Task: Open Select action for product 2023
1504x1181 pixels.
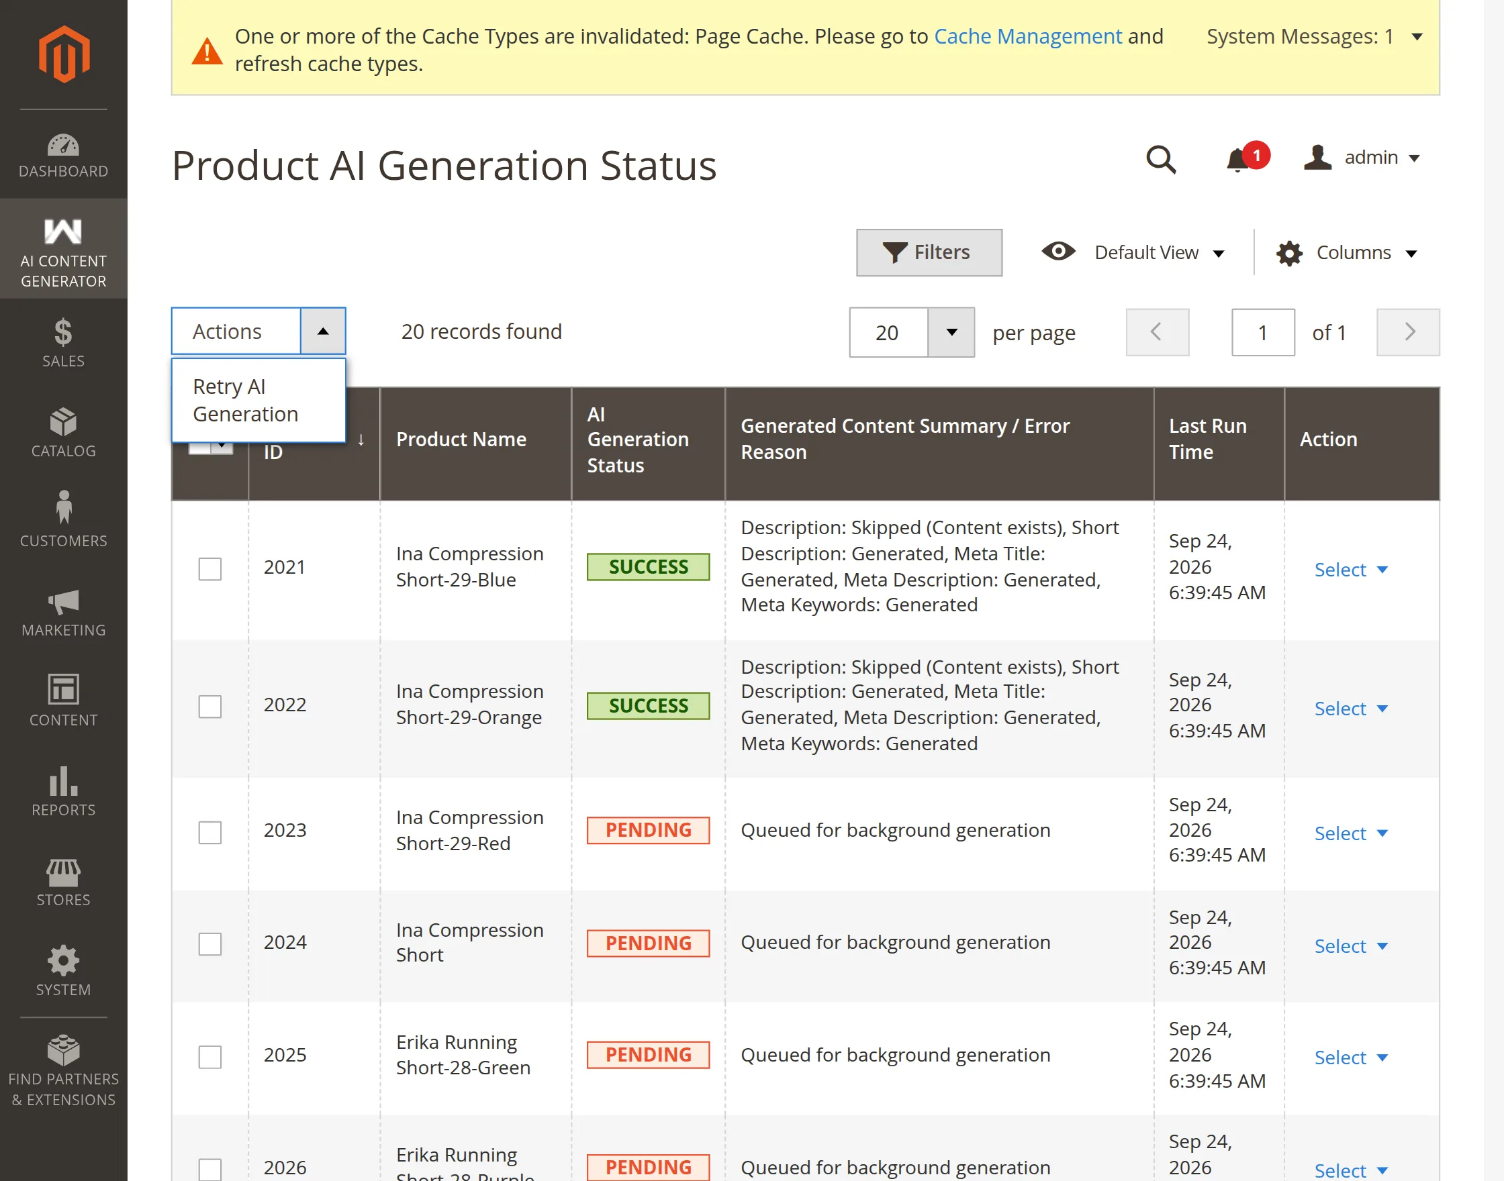Action: (1350, 833)
